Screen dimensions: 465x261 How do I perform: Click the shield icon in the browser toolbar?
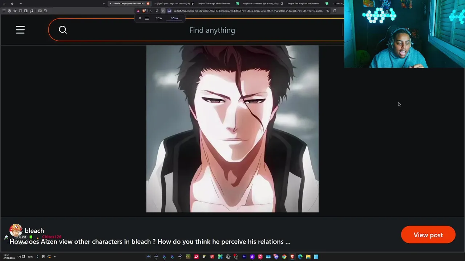coord(9,11)
